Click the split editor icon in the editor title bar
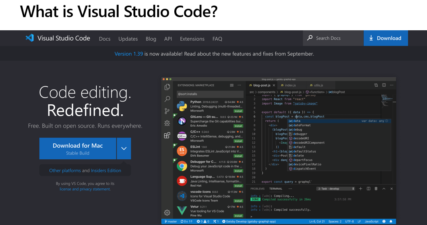The height and width of the screenshot is (225, 427). (384, 85)
